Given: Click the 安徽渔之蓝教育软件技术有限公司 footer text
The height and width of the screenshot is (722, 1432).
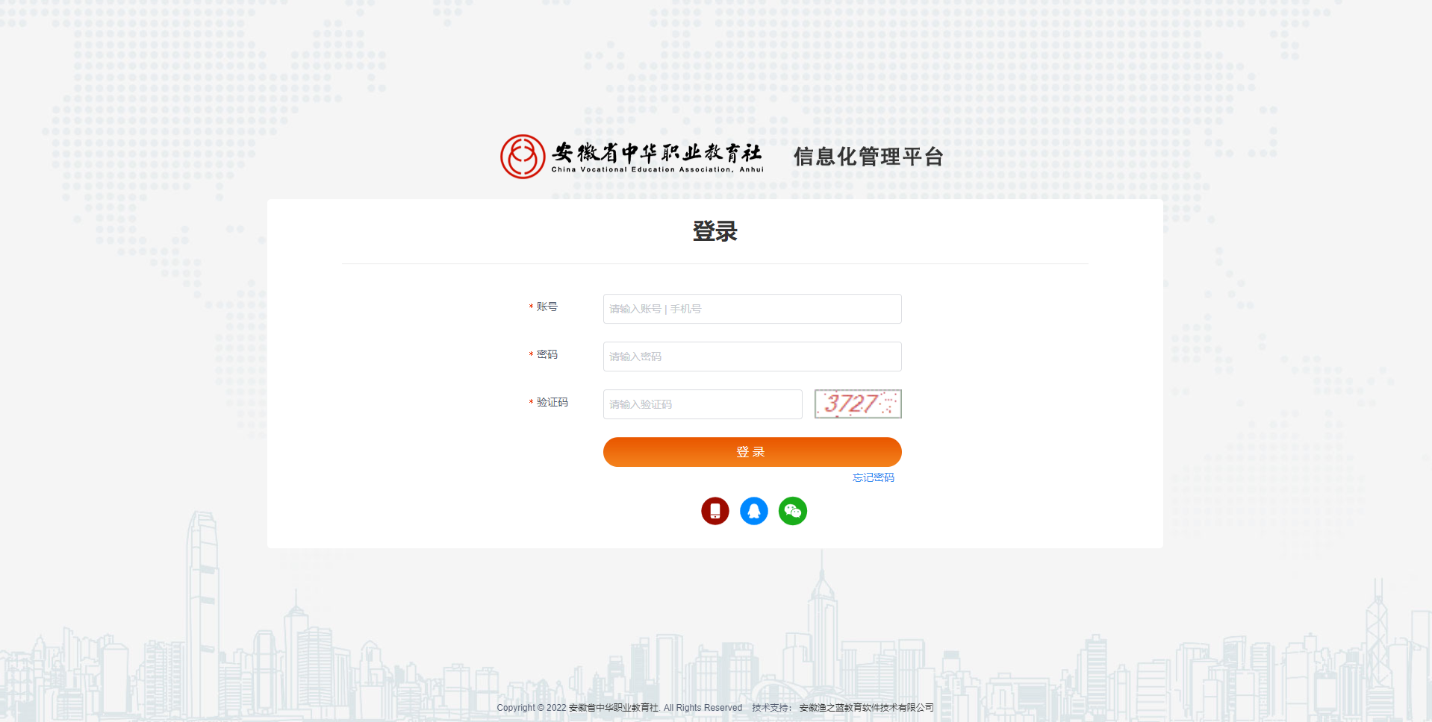Looking at the screenshot, I should pos(866,708).
